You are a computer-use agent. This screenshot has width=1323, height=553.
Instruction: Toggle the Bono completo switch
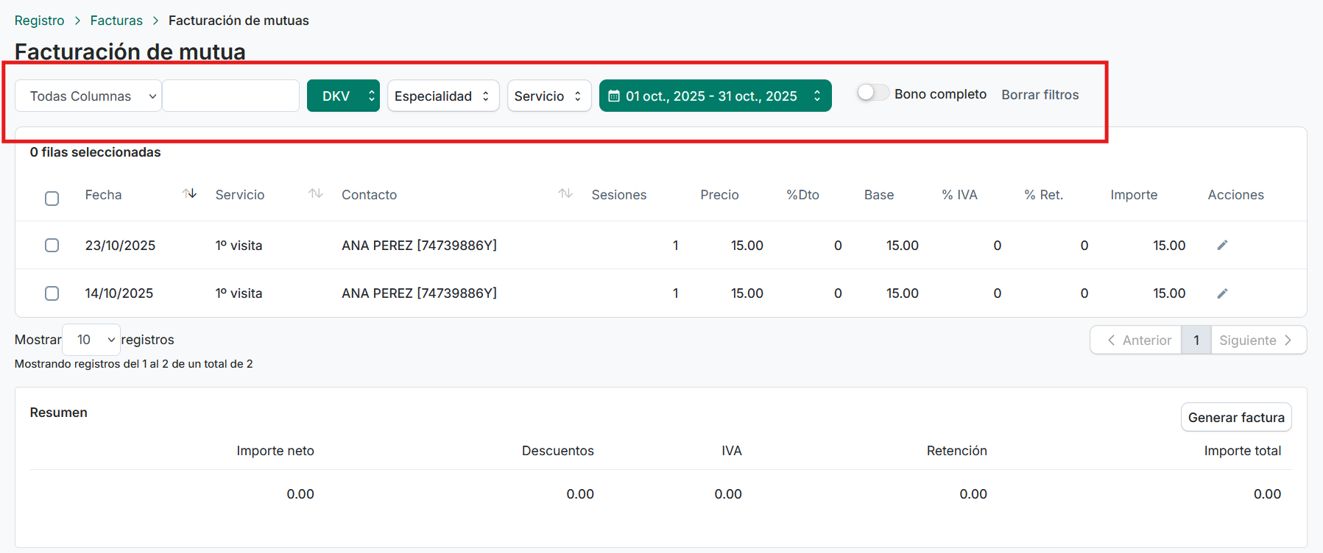click(x=873, y=93)
